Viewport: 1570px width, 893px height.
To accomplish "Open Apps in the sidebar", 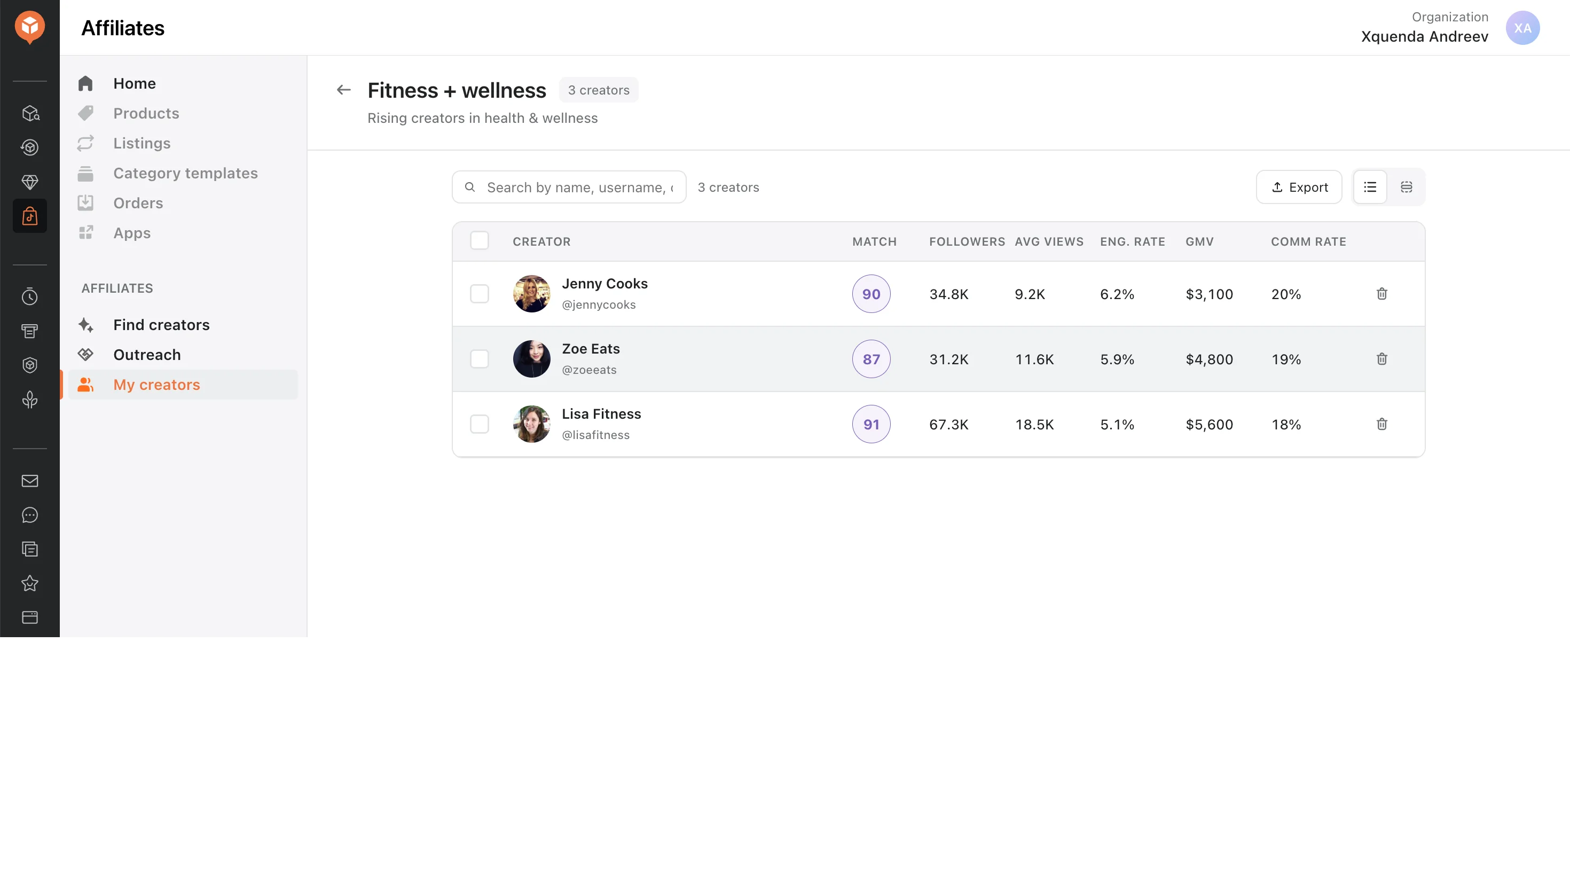I will [183, 233].
